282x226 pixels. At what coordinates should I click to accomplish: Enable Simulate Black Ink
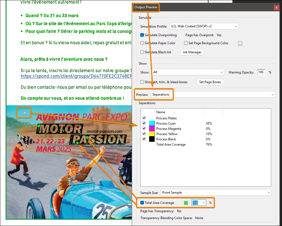142,52
